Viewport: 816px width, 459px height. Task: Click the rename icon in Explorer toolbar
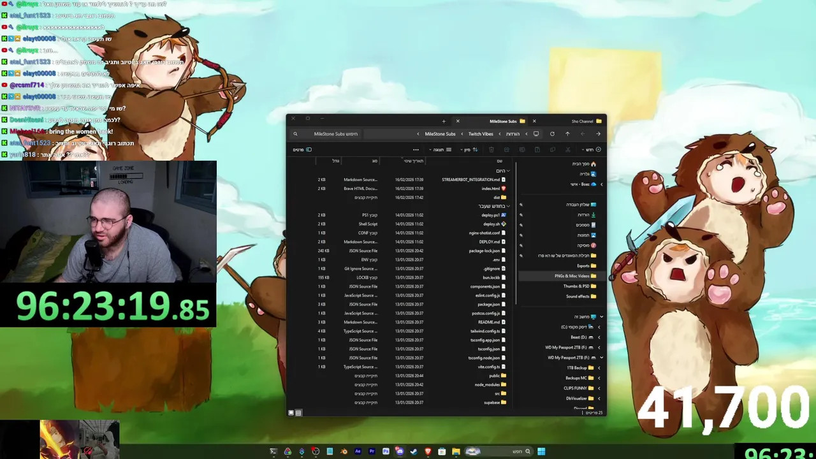[521, 150]
